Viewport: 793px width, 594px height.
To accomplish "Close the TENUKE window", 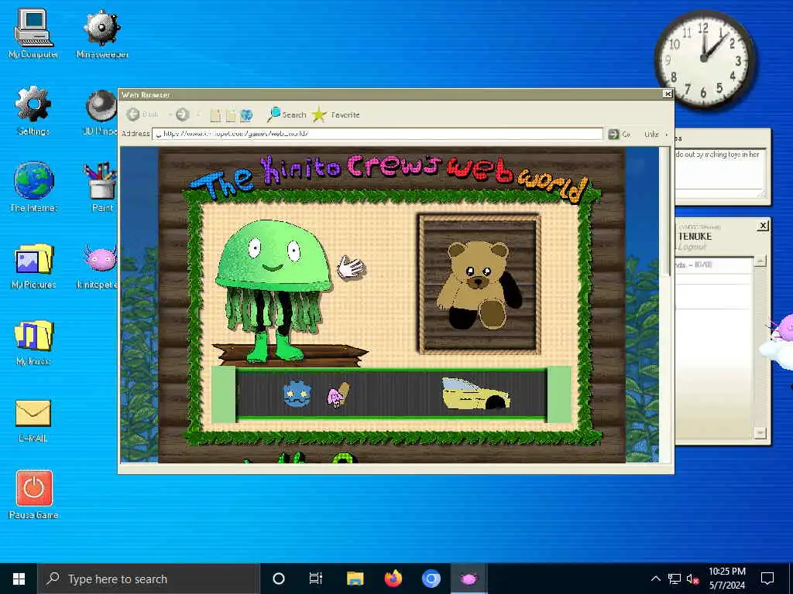I will click(x=763, y=226).
